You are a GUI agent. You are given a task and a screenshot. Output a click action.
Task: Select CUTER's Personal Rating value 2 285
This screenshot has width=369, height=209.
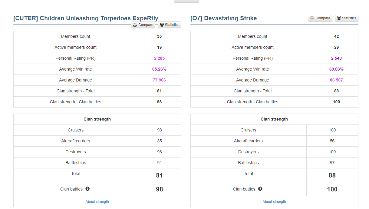pos(159,58)
